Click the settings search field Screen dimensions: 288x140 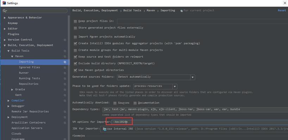35,11
